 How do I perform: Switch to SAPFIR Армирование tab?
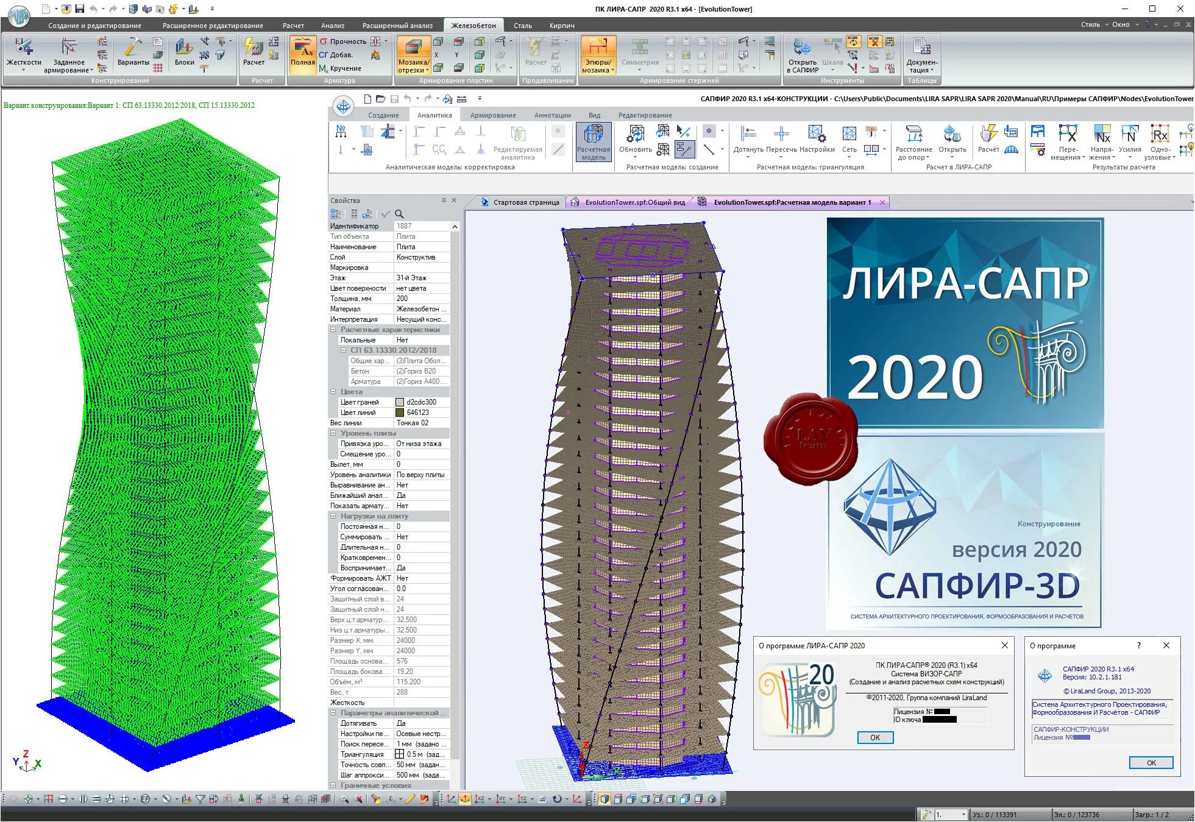pyautogui.click(x=492, y=115)
